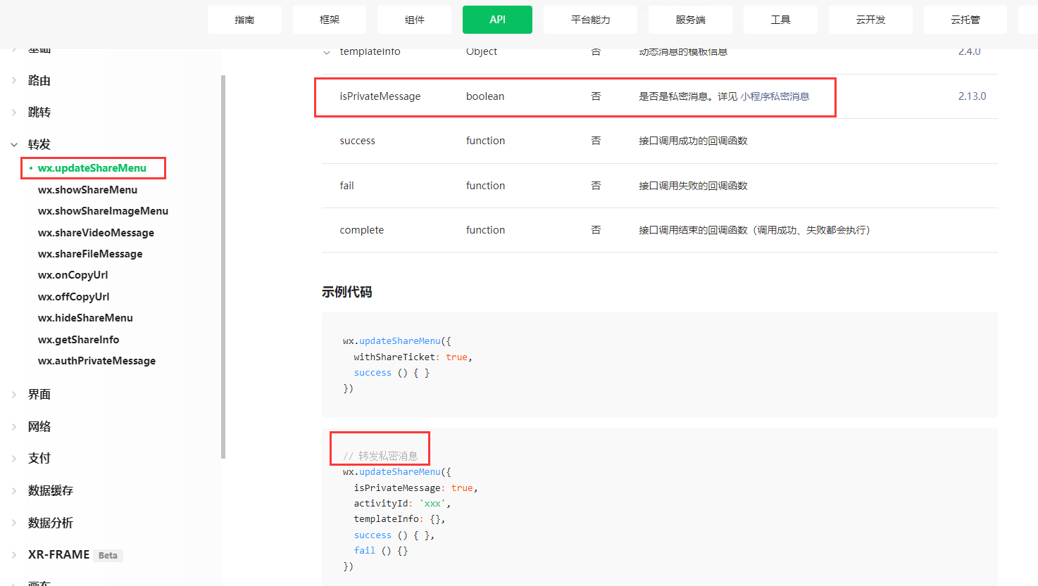Open the 组件 documentation section

pos(414,19)
